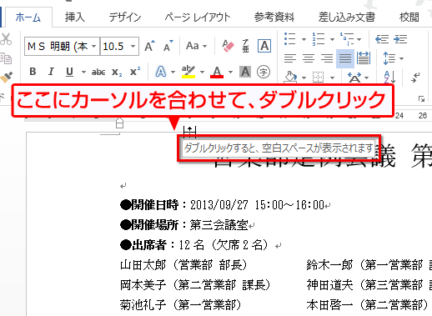Apply numbered list
432x316 pixels.
click(319, 38)
